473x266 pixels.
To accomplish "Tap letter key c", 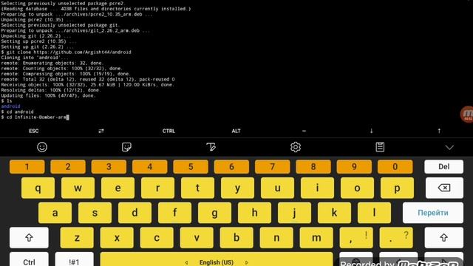I will (157, 238).
